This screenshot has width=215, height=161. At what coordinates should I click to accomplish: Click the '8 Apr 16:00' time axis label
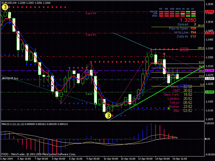pyautogui.click(x=76, y=159)
